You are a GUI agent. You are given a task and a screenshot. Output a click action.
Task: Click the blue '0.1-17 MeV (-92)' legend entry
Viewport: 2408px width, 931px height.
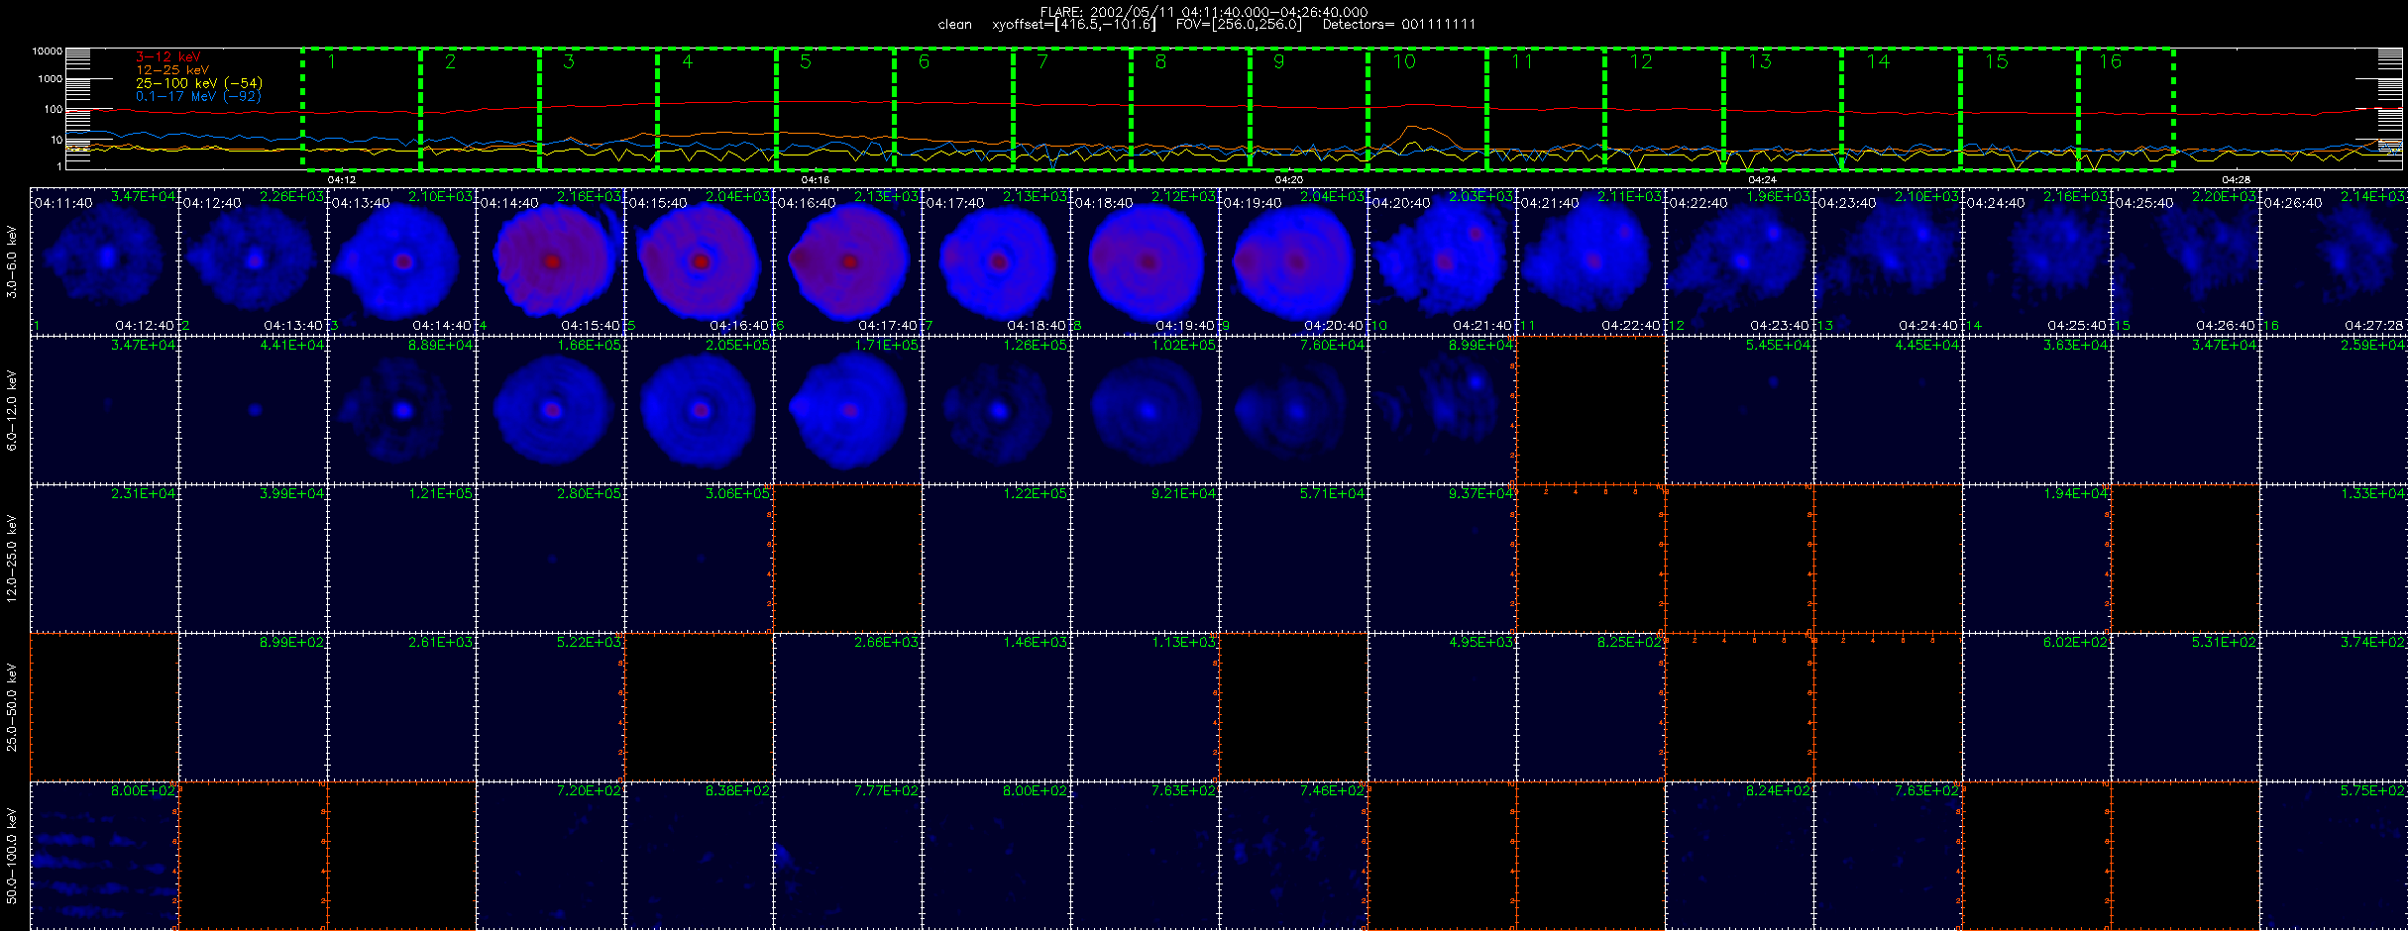click(199, 96)
